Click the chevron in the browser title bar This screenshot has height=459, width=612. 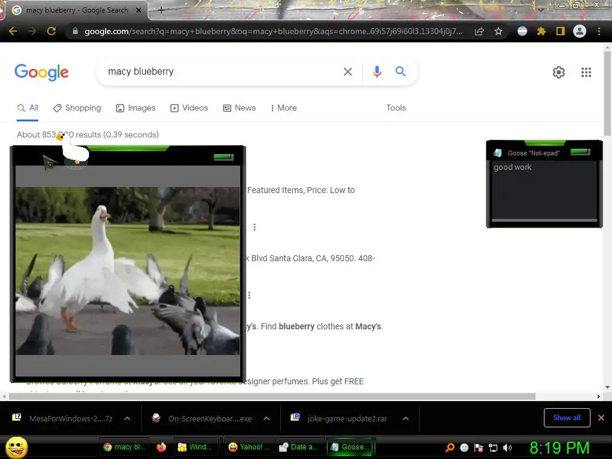coord(540,10)
